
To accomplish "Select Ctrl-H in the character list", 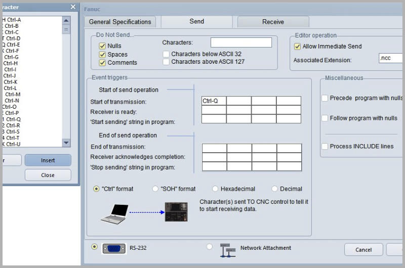I will (32, 63).
